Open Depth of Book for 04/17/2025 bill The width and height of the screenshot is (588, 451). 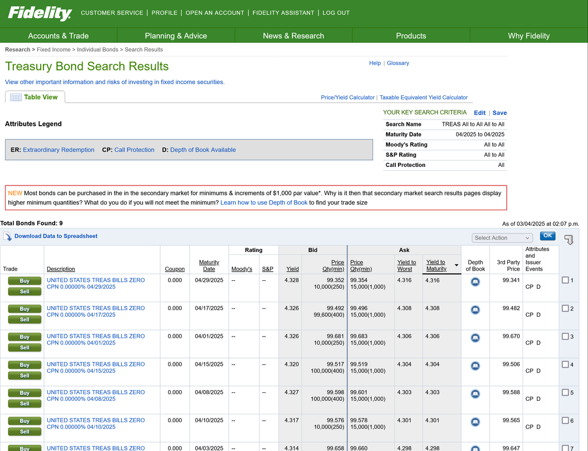pyautogui.click(x=475, y=309)
